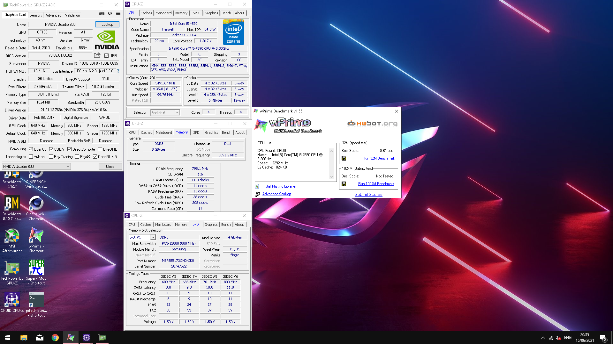Viewport: 613px width, 344px height.
Task: Open the NVIDIA Quadro 600 GPU dropdown
Action: 36,167
